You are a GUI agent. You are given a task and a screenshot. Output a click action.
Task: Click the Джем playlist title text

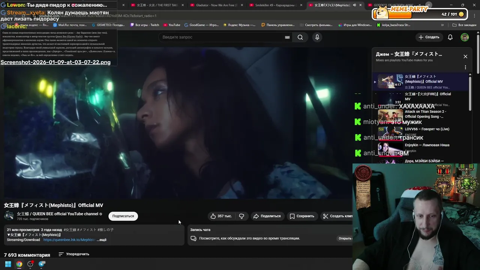[x=409, y=54]
